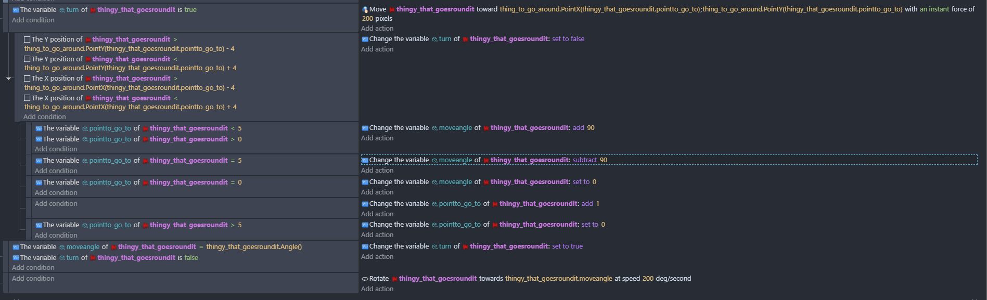Click Var icon of 'moveangle = Angle()' condition

(16, 247)
